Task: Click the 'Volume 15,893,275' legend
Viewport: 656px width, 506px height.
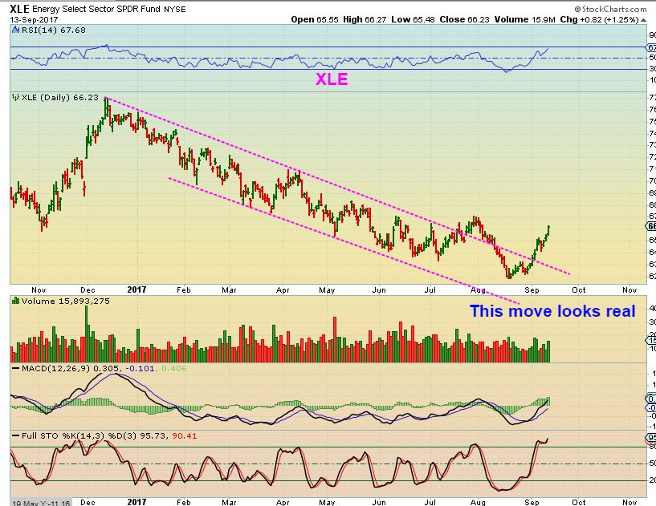Action: (x=65, y=301)
